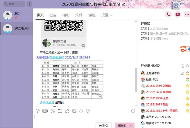The height and width of the screenshot is (128, 190).
Task: Click the send file folder icon
Action: tap(60, 111)
